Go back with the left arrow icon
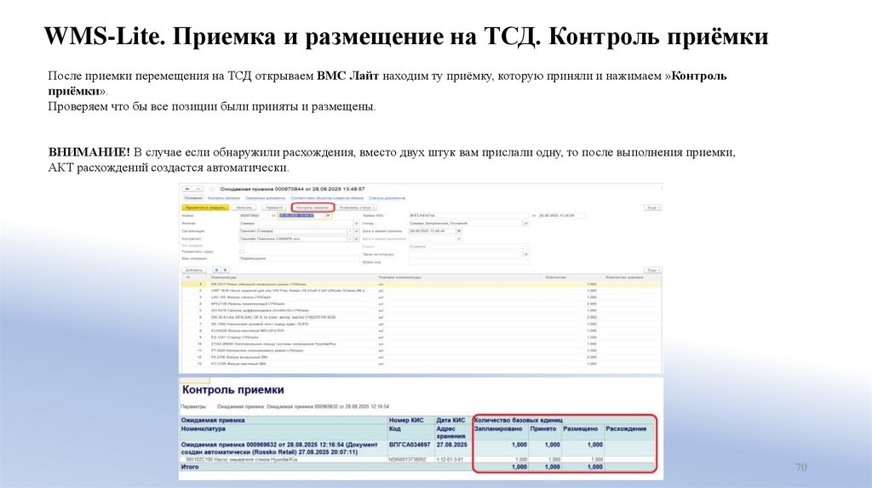This screenshot has width=872, height=488. [188, 189]
